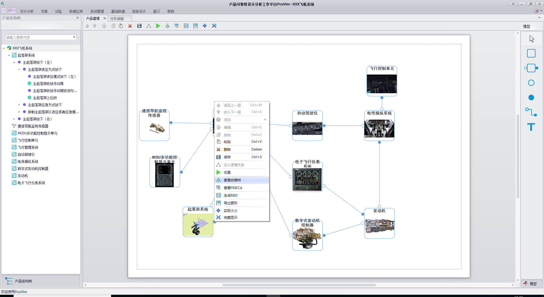Select the Text tool in the right shapes panel
Screen dimensions: 544x297
coord(531,127)
